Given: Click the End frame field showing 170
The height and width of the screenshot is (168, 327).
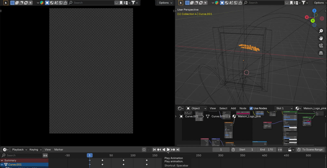Looking at the screenshot, I should pyautogui.click(x=267, y=150).
